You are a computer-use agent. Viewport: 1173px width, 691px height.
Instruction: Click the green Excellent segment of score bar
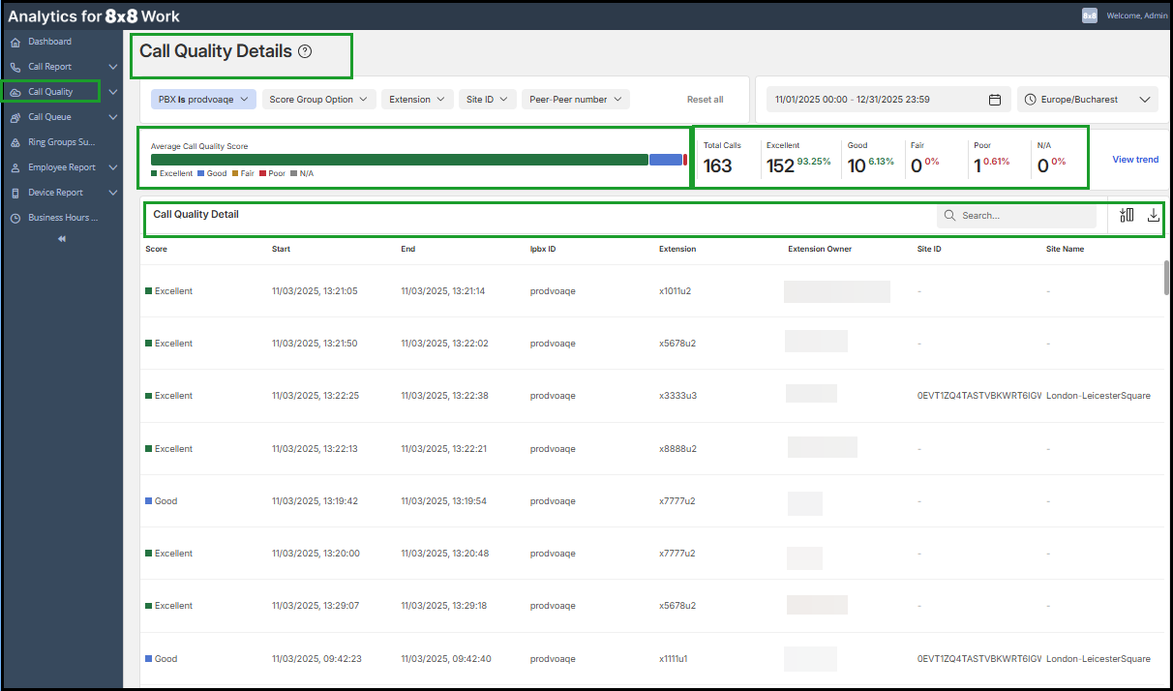pyautogui.click(x=399, y=160)
